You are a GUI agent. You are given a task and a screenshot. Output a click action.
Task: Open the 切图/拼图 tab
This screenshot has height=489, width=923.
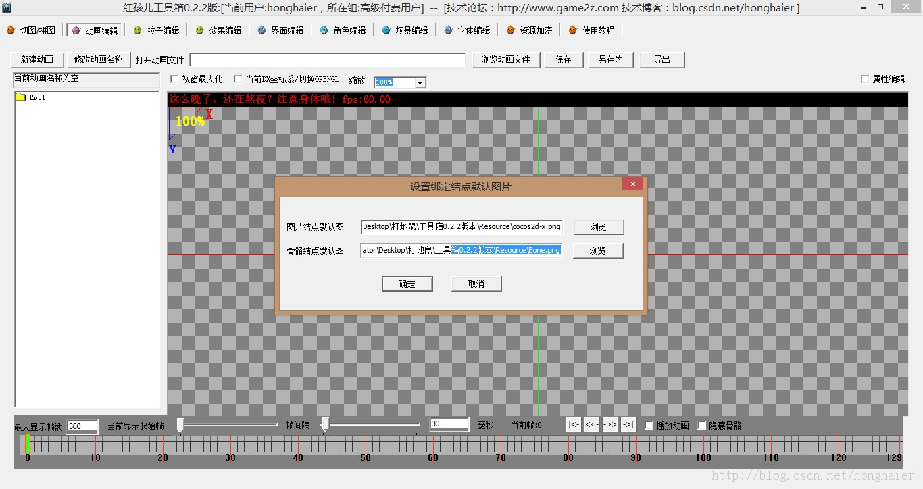click(31, 30)
